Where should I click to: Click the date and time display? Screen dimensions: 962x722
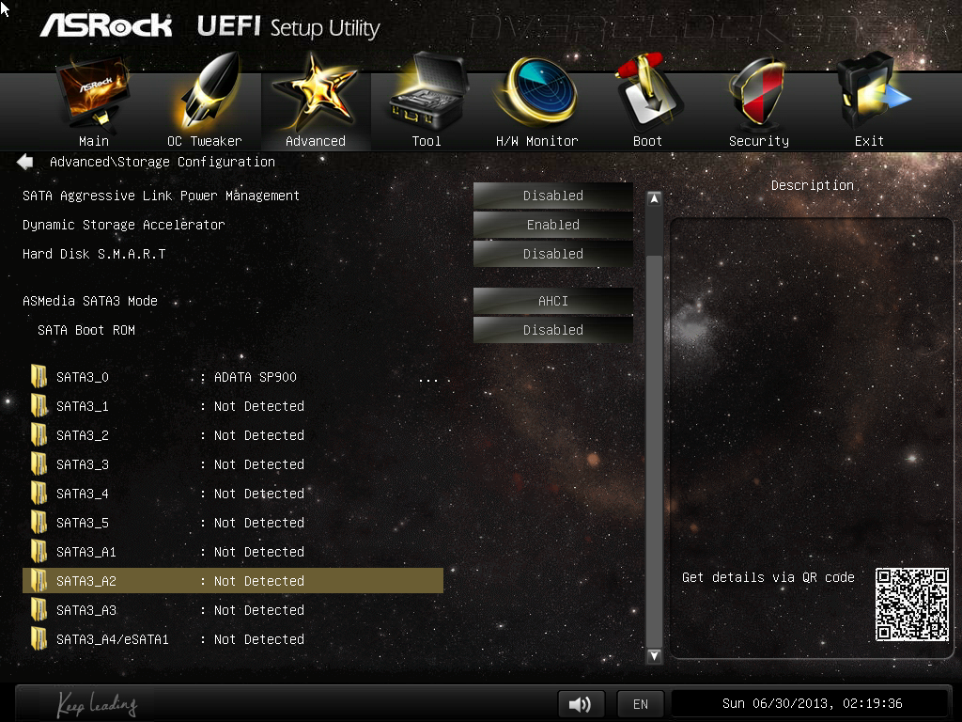click(x=812, y=703)
